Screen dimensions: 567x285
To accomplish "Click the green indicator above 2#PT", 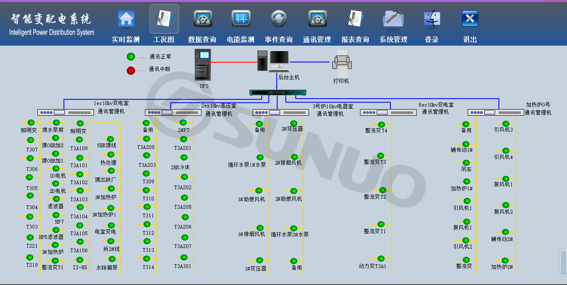I will [183, 122].
